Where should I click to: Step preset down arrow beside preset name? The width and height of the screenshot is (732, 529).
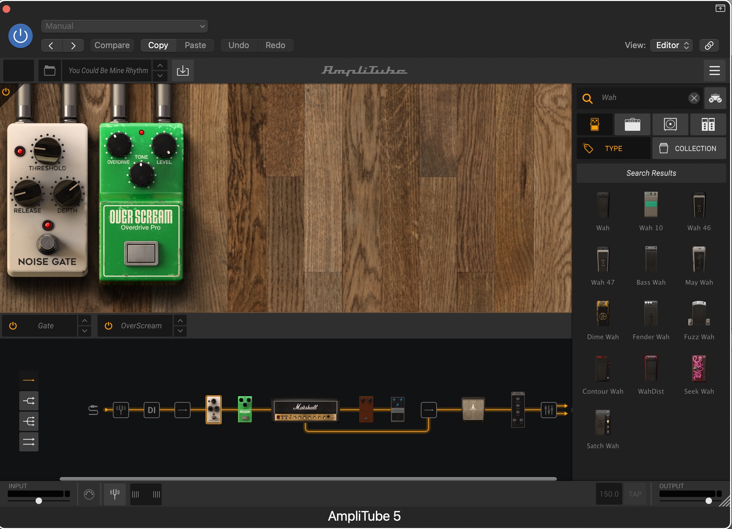pyautogui.click(x=160, y=76)
